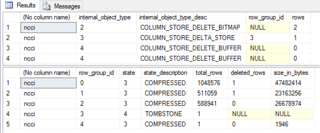
Task: Select row header 5 of bottom grid
Action: tap(12, 124)
